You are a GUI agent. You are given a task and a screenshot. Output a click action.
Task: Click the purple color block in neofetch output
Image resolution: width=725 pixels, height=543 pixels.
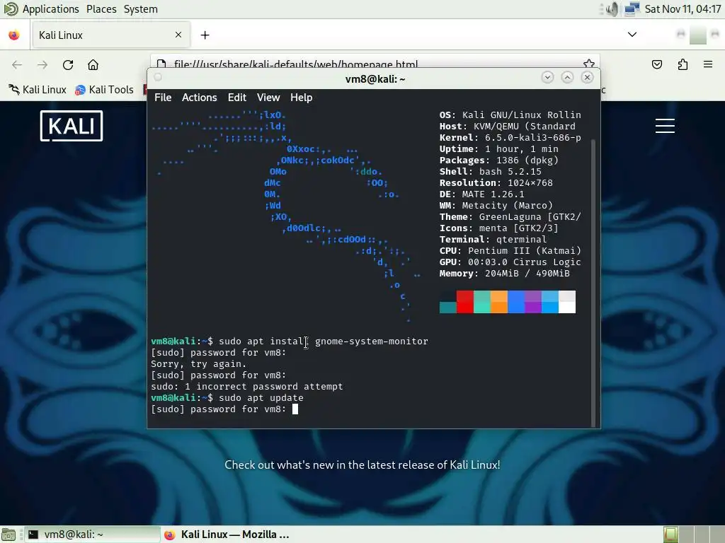pyautogui.click(x=532, y=302)
